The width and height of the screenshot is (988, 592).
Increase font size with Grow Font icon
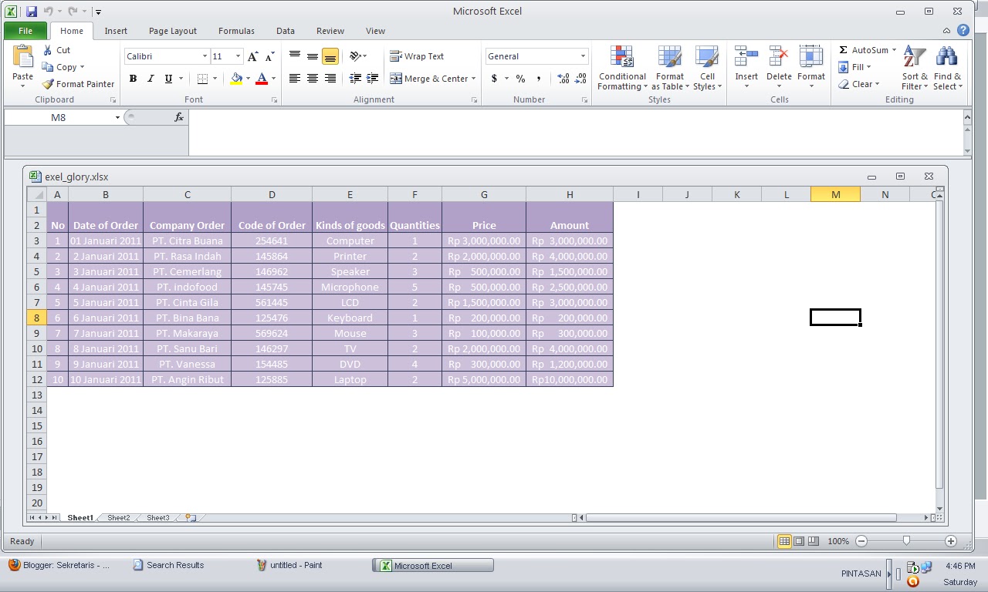252,56
